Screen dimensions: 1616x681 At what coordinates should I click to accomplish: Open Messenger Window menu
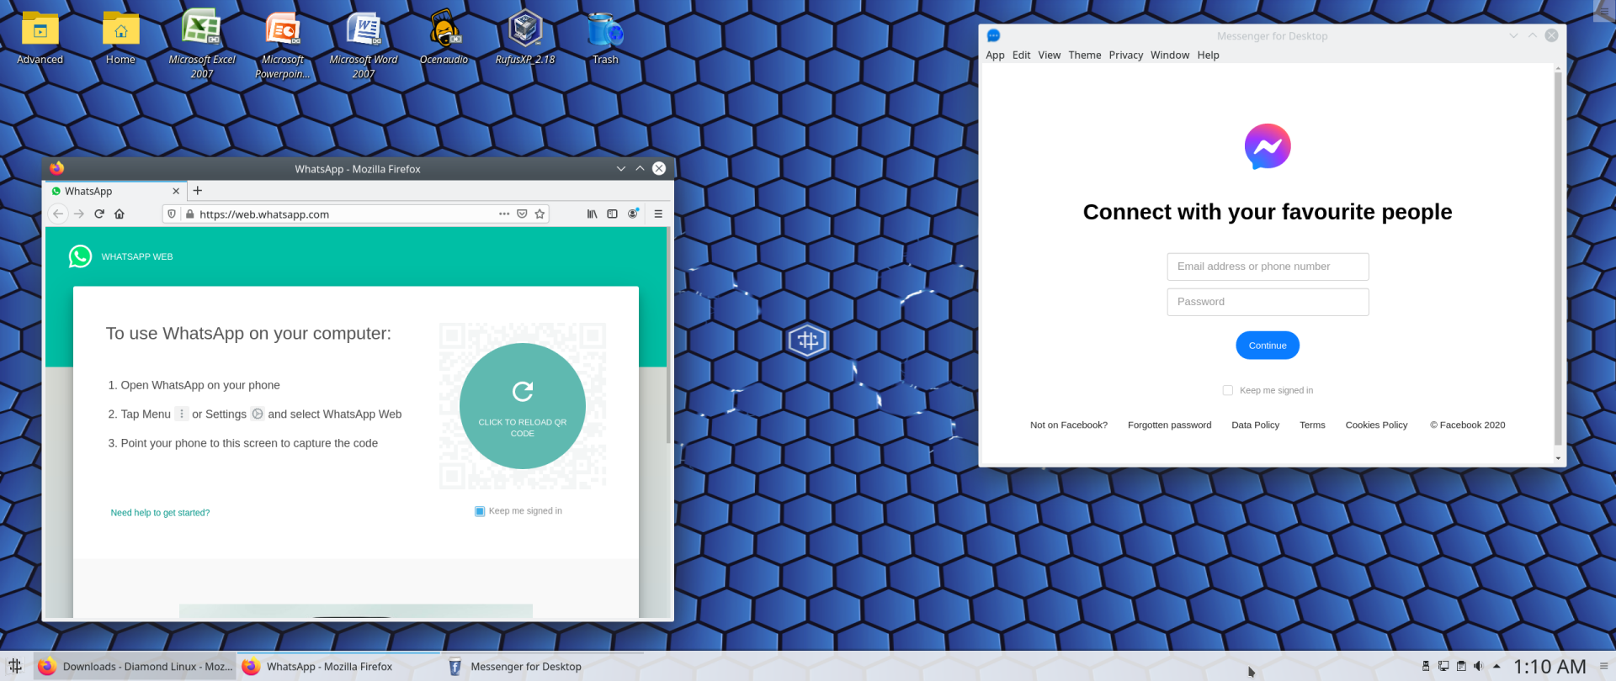(x=1169, y=55)
